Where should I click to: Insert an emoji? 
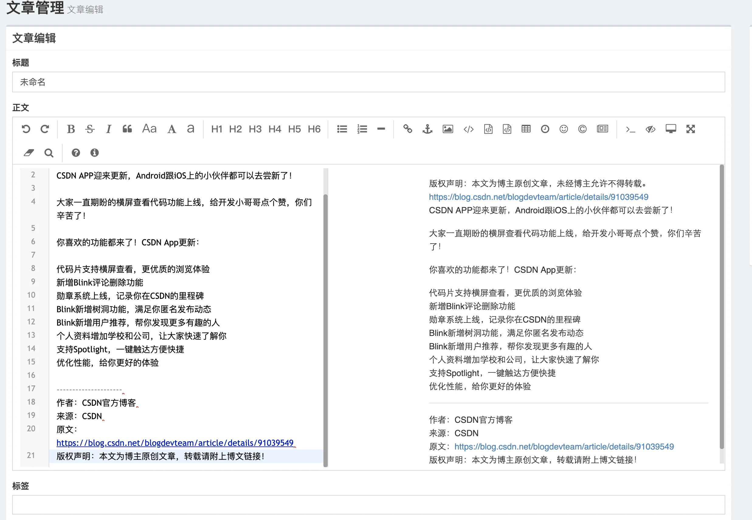pyautogui.click(x=564, y=129)
